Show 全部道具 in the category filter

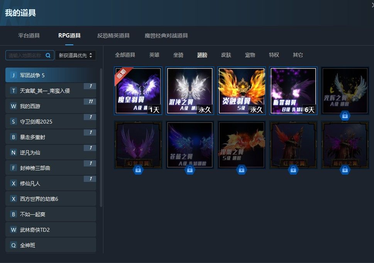[x=125, y=55]
